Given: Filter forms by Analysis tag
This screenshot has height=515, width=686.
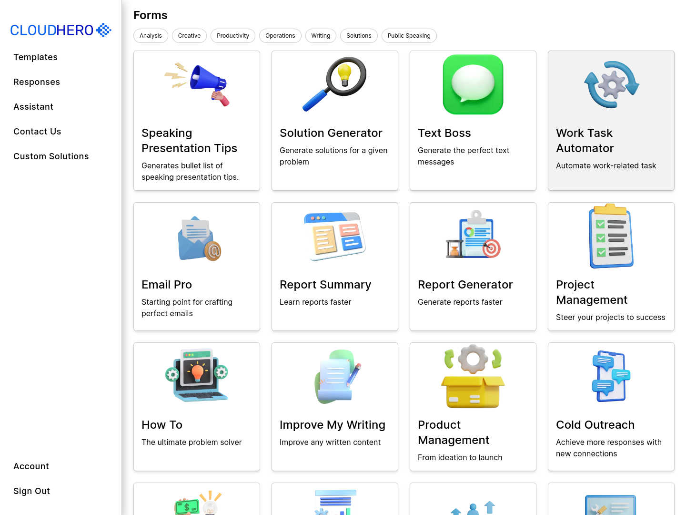Looking at the screenshot, I should click(151, 36).
